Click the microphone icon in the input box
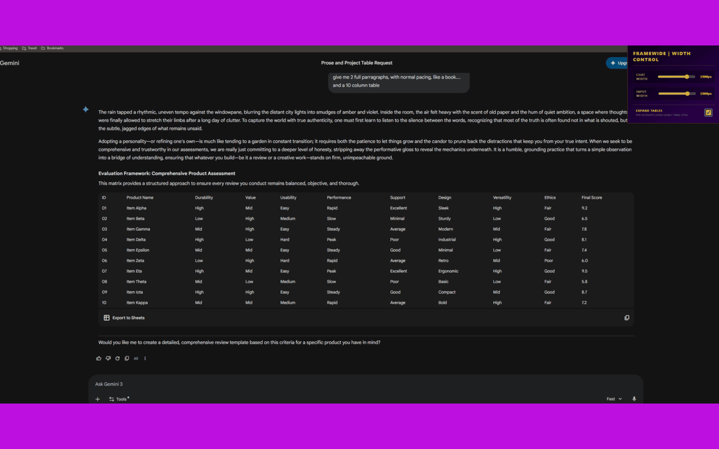 (634, 399)
